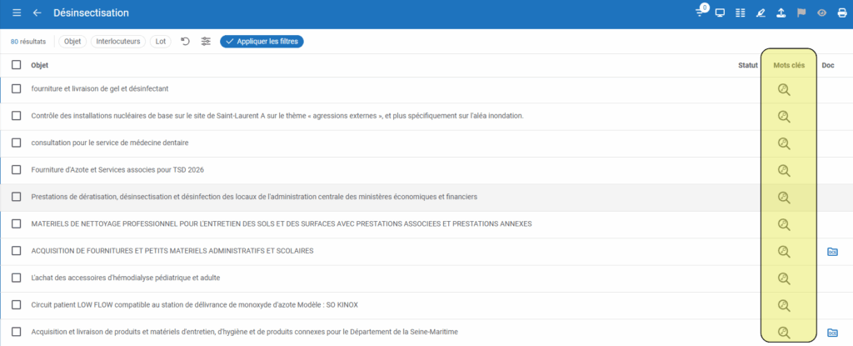The image size is (853, 346).
Task: Tick checkbox for 'Fourniture d'Azote' row
Action: tap(17, 169)
